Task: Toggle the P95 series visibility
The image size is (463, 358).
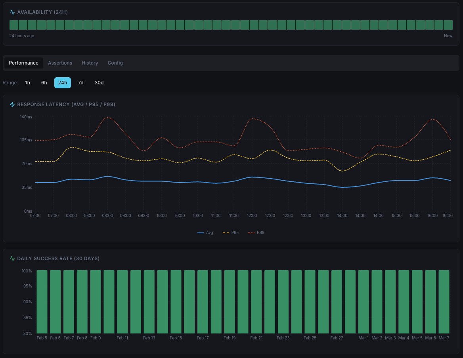Action: click(x=231, y=232)
